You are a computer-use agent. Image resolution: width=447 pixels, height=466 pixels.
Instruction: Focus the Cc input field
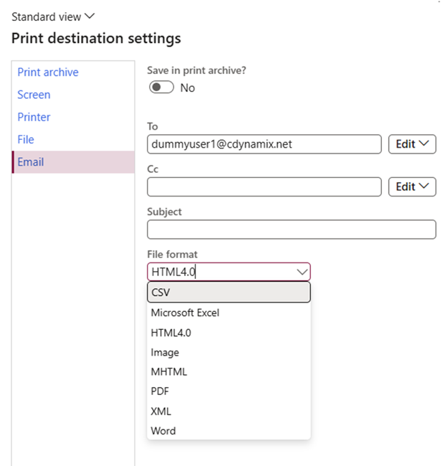264,186
